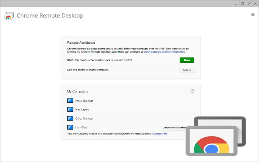This screenshot has width=259, height=162.
Task: Click the Mac Laptop computer icon
Action: point(70,110)
